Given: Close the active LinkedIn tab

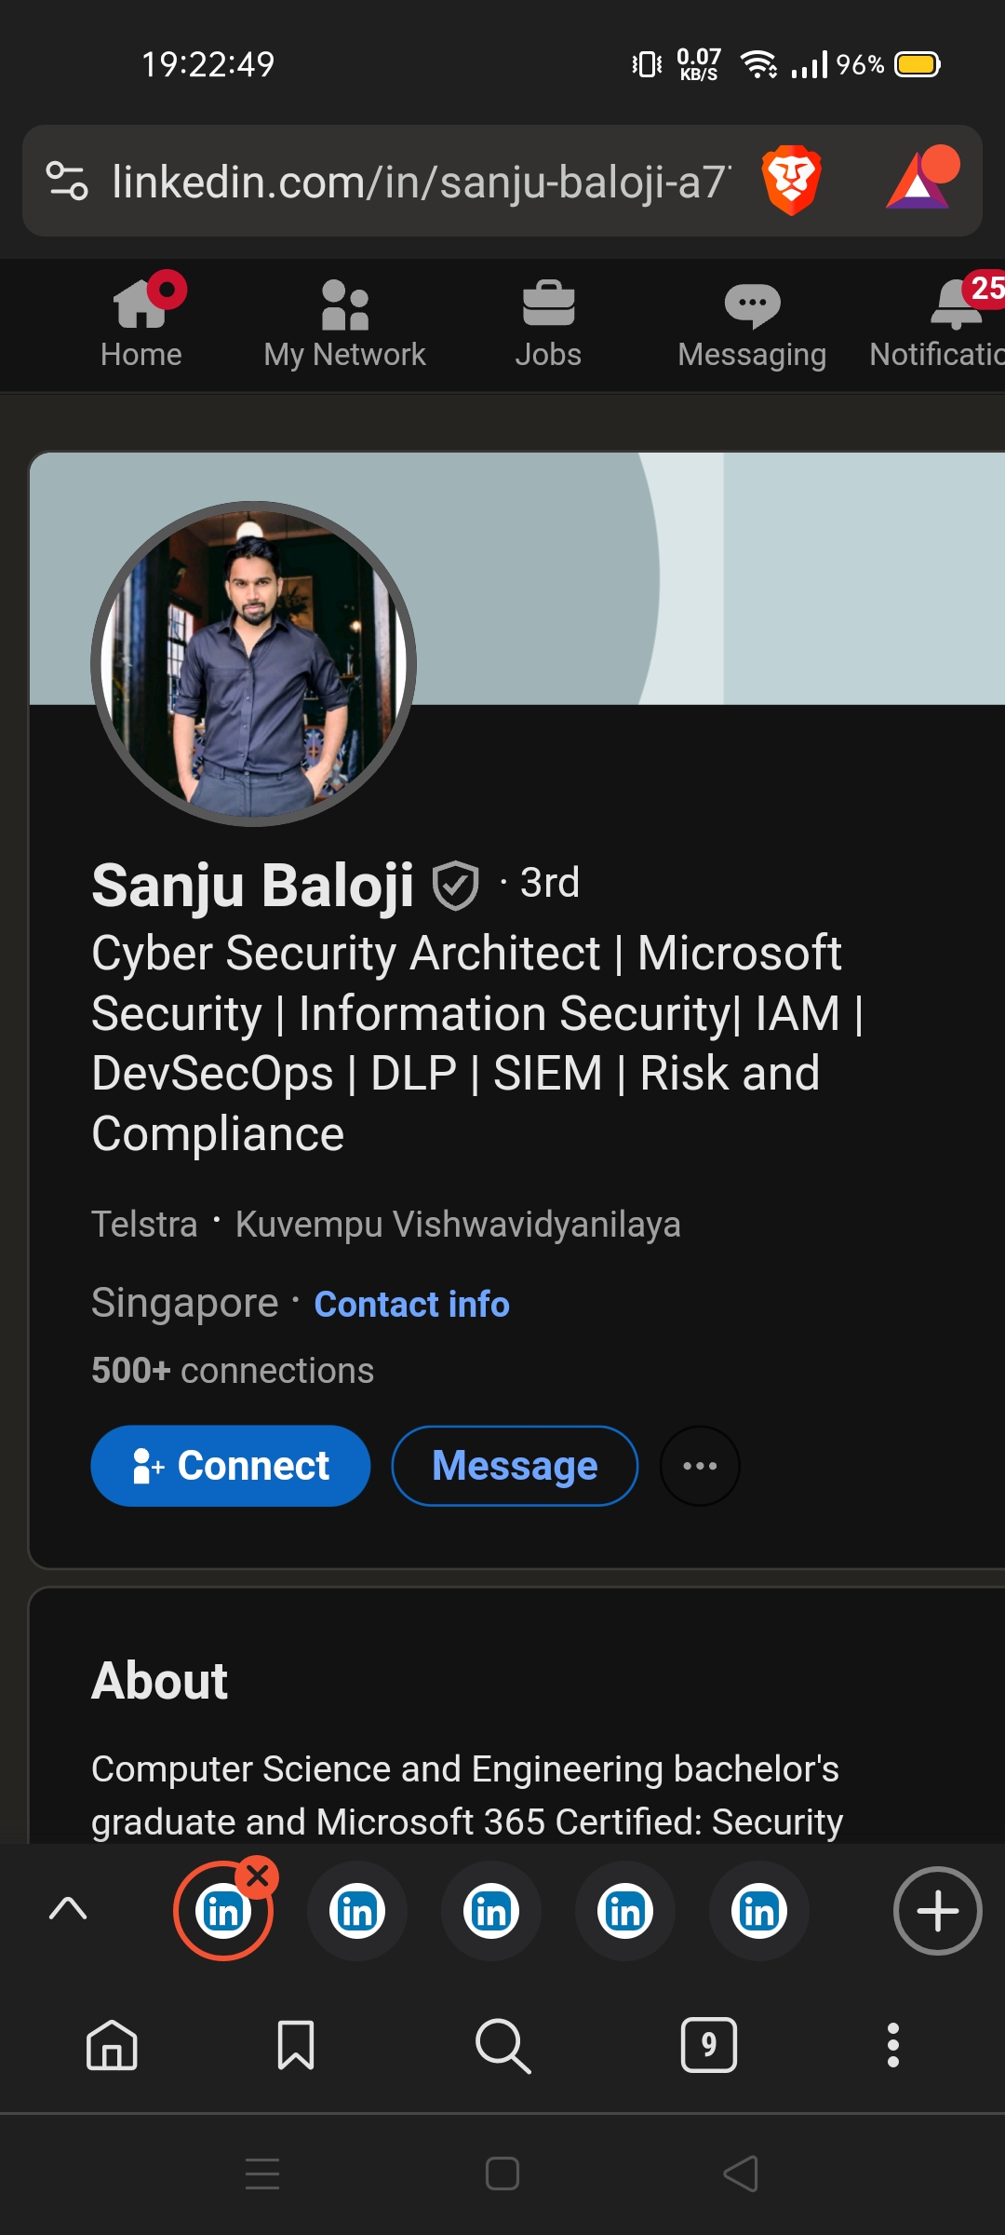Looking at the screenshot, I should tap(258, 1877).
